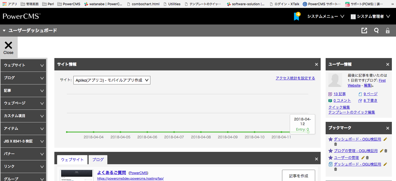Delete the ブログの管理 bookmark with trash icon
This screenshot has width=396, height=181.
point(386,151)
